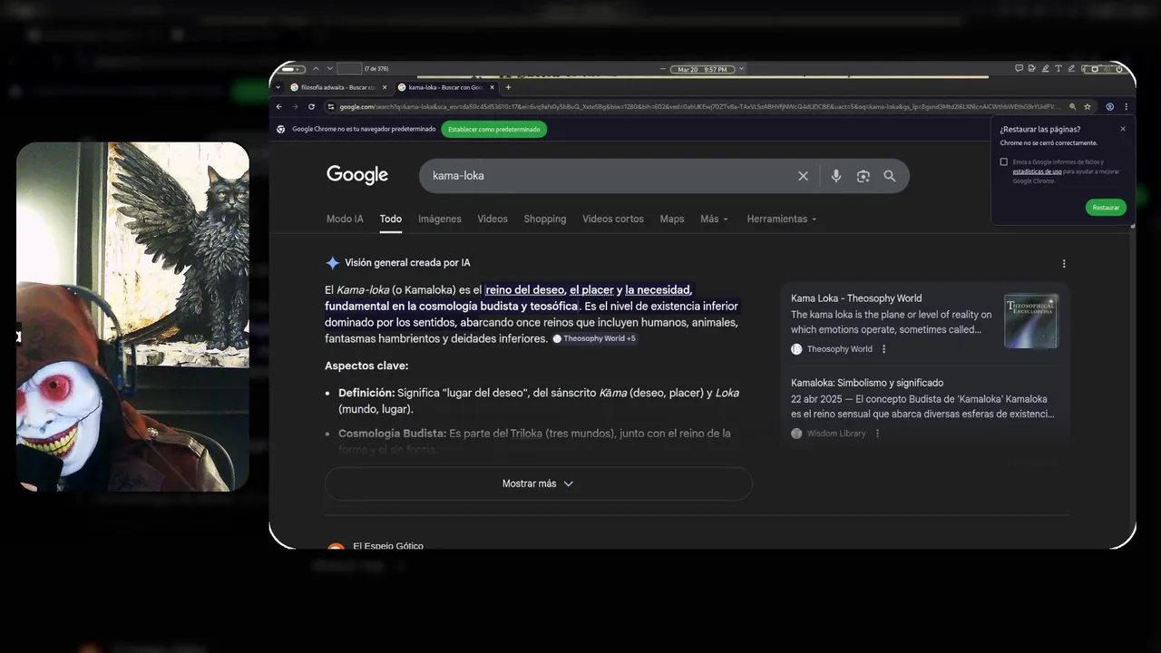
Task: Open the Videos results tab
Action: click(x=493, y=219)
